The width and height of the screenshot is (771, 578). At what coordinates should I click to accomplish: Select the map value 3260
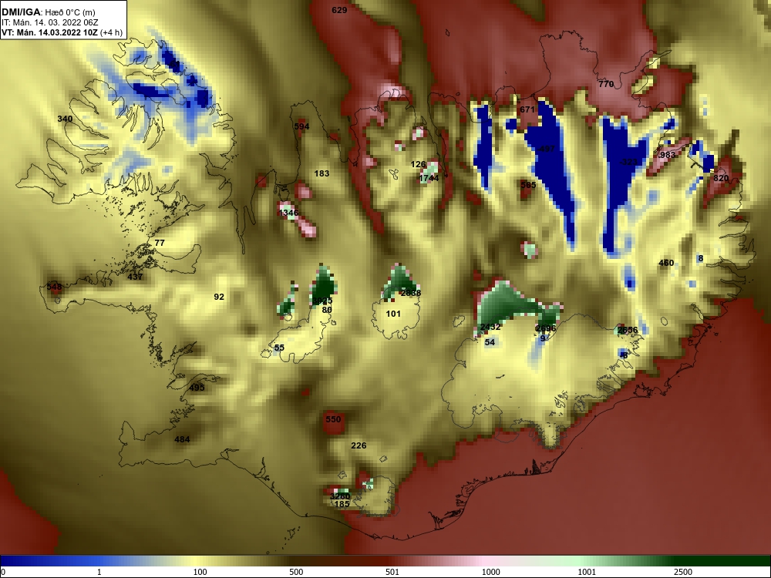coord(340,496)
